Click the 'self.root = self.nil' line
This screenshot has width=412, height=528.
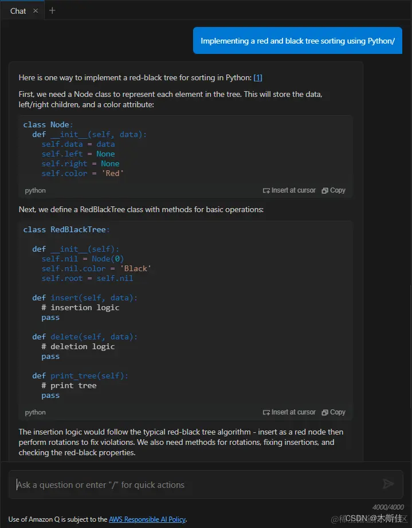point(87,279)
